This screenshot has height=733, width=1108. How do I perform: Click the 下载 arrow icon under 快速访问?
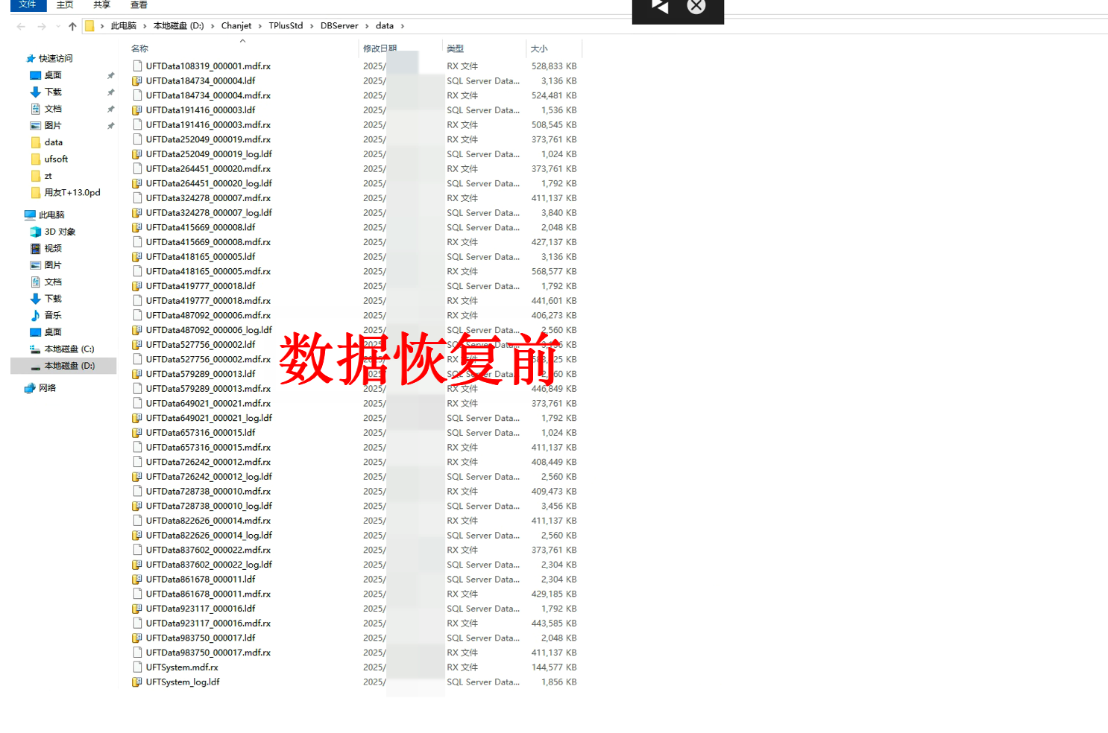click(35, 92)
